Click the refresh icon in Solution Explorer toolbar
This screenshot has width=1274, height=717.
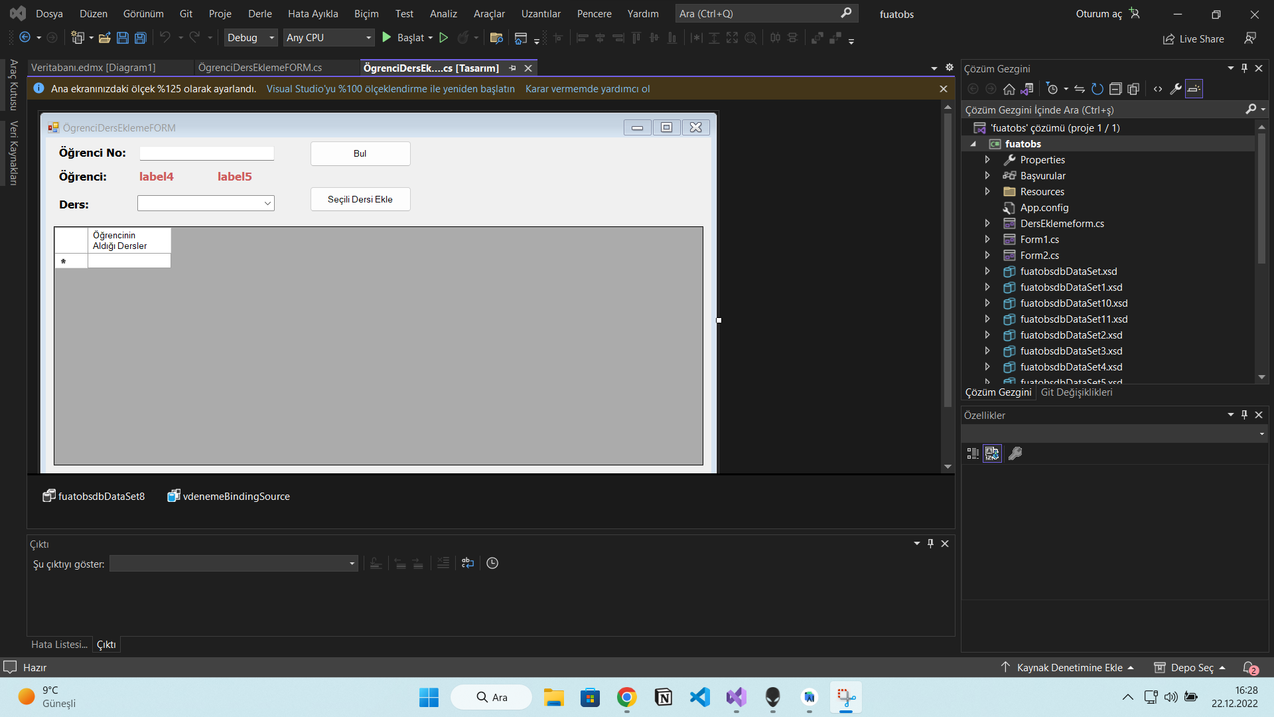point(1097,89)
